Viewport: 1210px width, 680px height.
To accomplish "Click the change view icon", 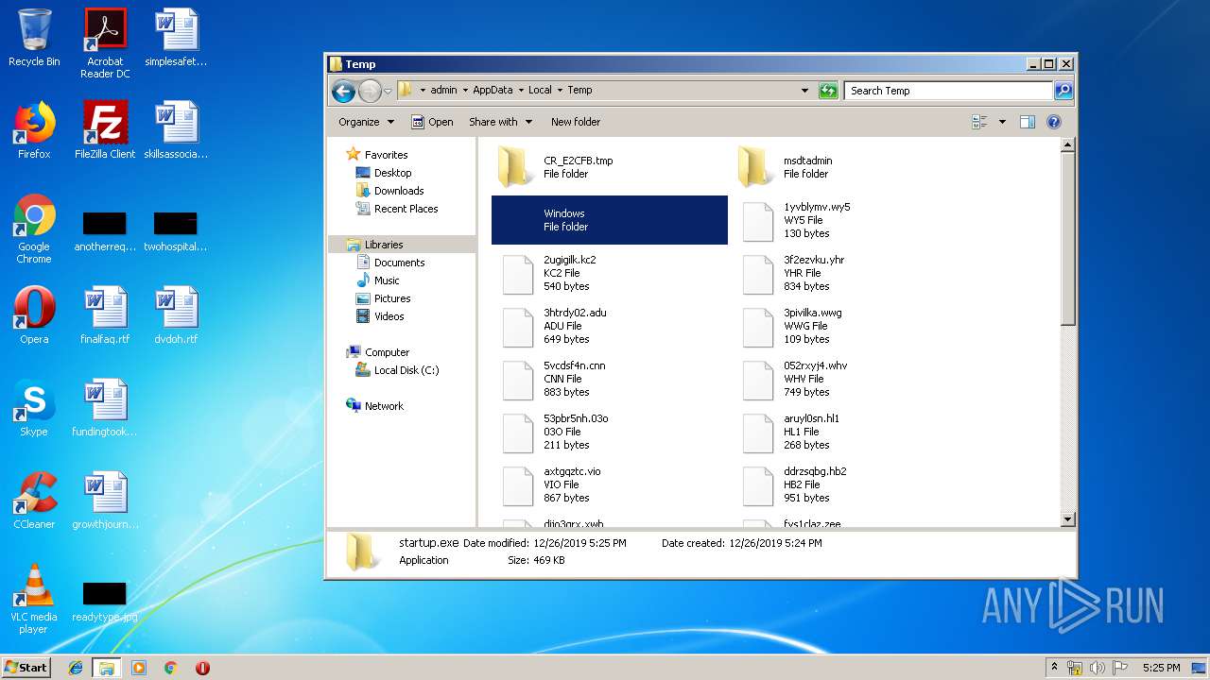I will click(979, 122).
